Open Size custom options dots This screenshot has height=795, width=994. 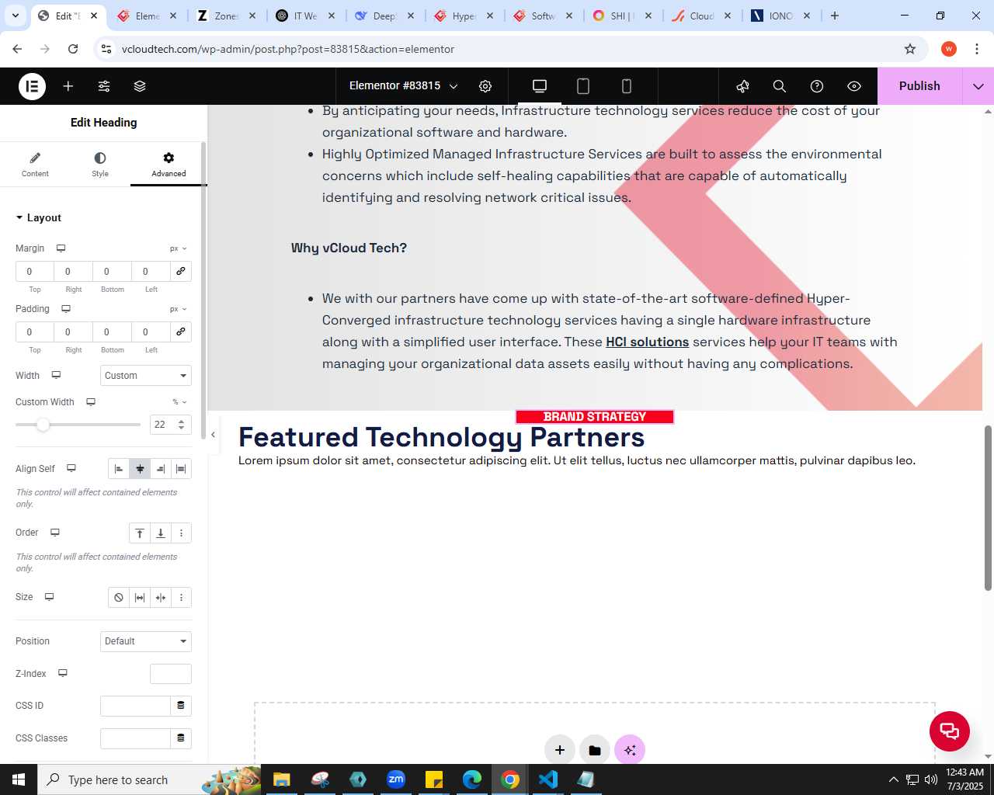[x=181, y=598]
